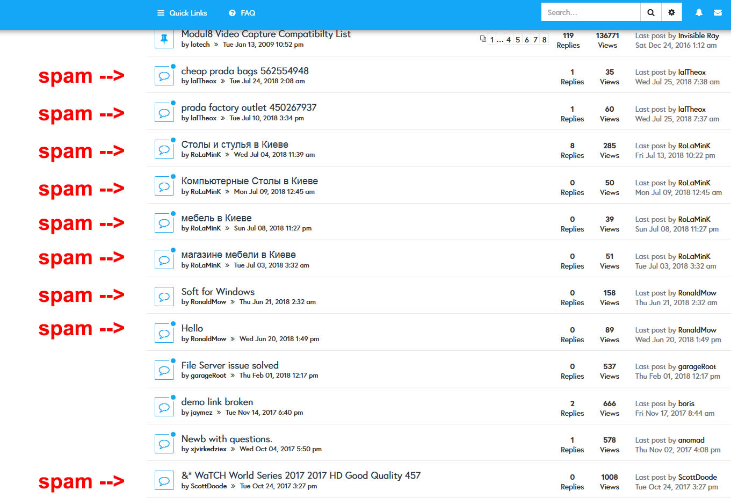Open last poster ScottDoode profile
Viewport: 731px width, 498px height.
[x=697, y=477]
